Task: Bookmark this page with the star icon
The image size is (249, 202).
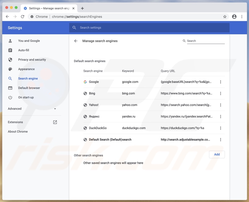Action: [225, 17]
